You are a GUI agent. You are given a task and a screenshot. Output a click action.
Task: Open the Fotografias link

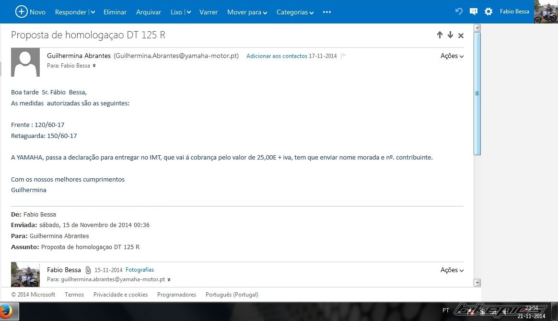point(139,270)
